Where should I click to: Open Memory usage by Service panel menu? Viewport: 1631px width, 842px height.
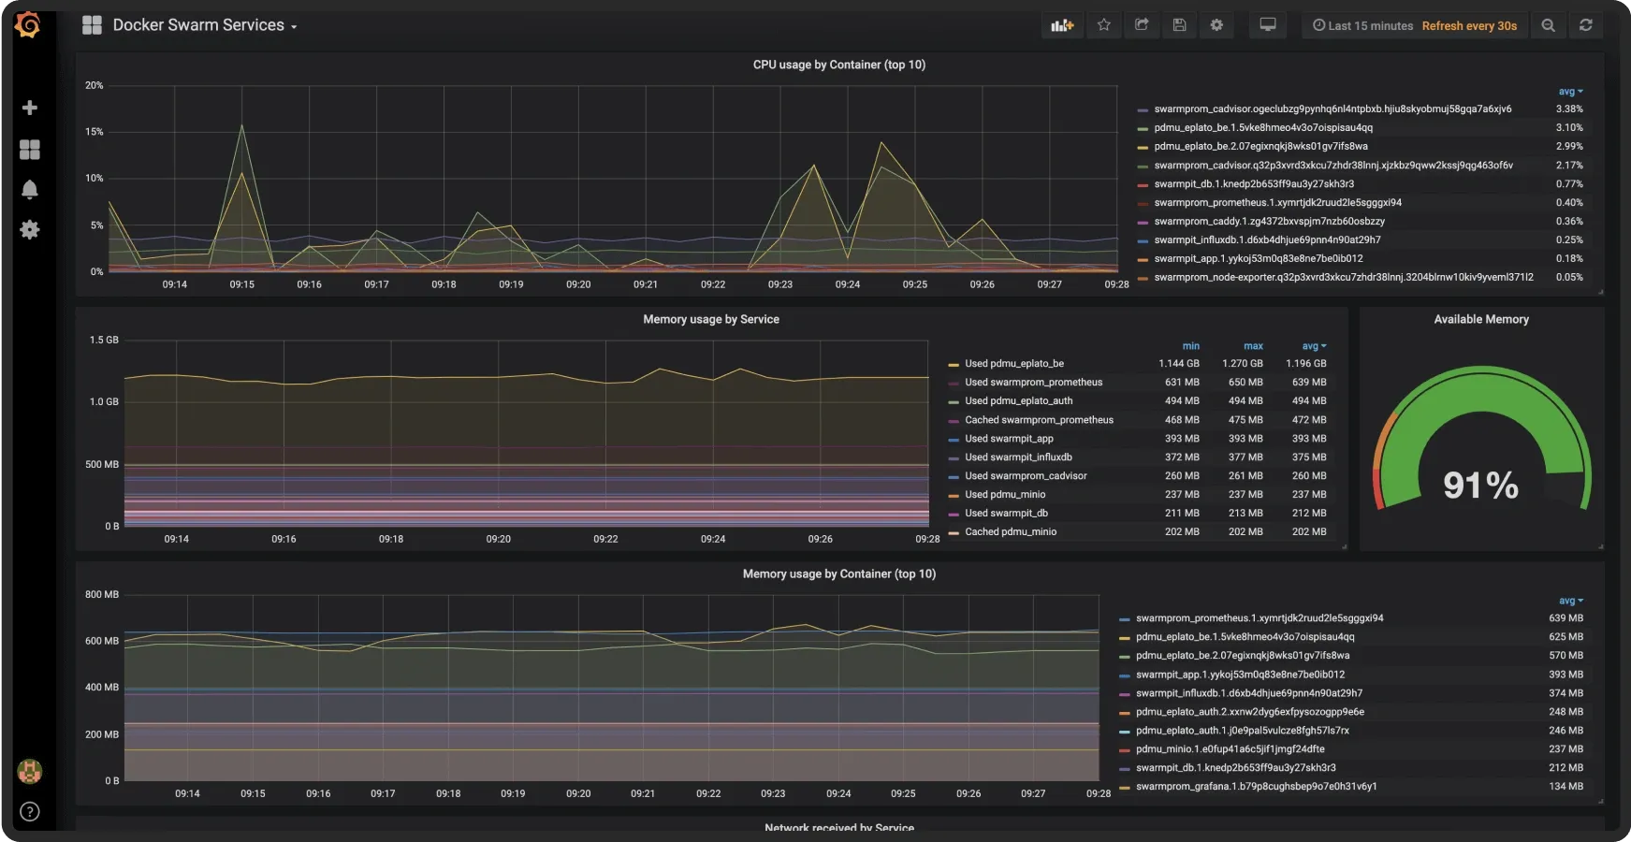pos(711,319)
